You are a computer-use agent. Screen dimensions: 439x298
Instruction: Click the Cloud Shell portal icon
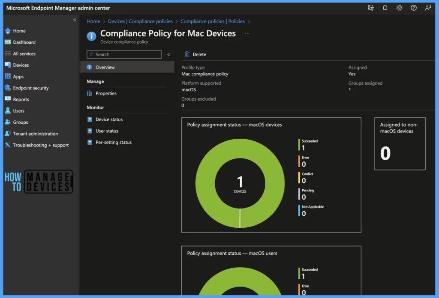[x=371, y=8]
